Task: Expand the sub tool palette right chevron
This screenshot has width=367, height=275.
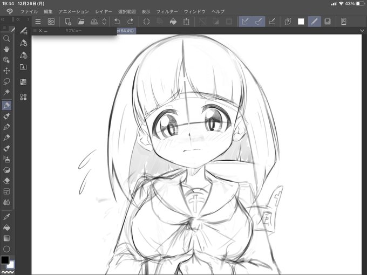Action: pyautogui.click(x=28, y=19)
